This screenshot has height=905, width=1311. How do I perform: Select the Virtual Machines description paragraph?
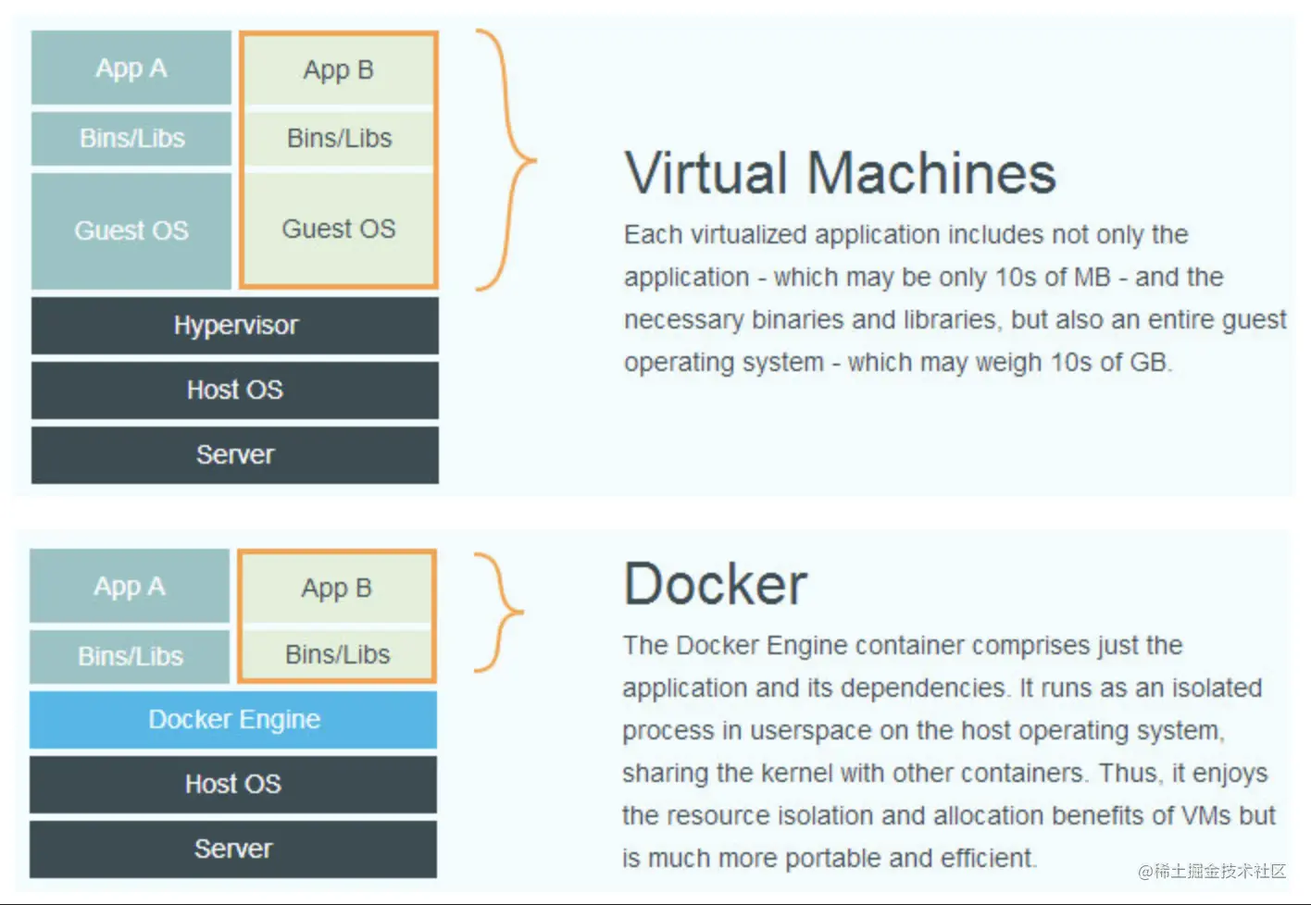pyautogui.click(x=954, y=298)
